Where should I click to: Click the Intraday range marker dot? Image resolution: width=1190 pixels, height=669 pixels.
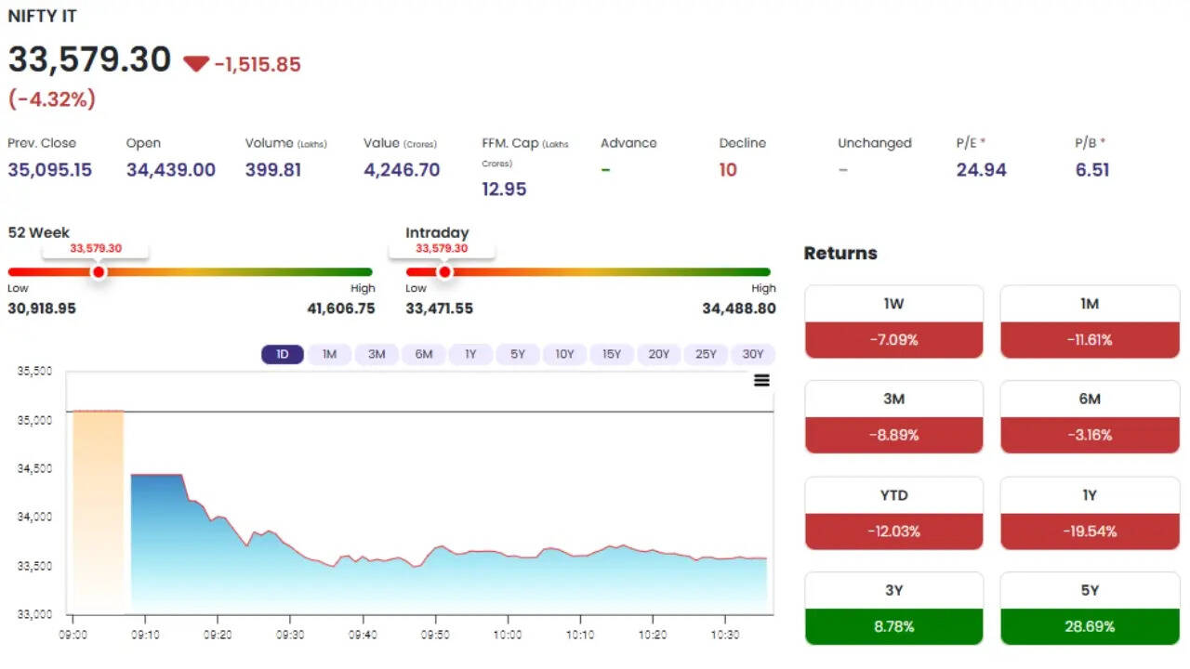coord(444,272)
